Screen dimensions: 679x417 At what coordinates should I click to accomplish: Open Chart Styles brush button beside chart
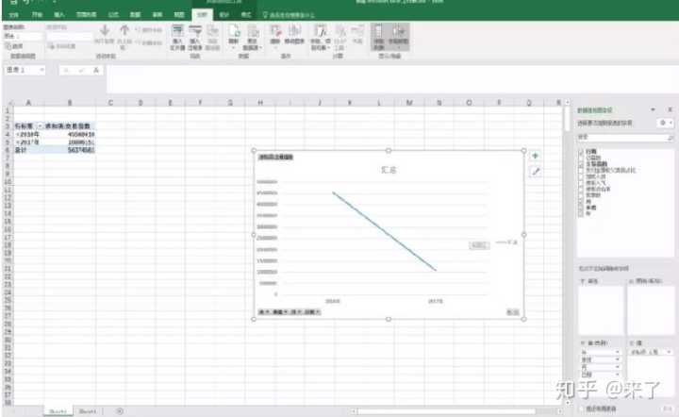[536, 172]
